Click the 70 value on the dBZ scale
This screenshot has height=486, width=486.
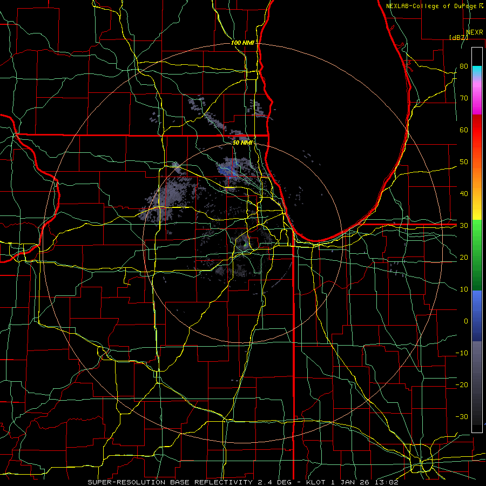(x=464, y=98)
